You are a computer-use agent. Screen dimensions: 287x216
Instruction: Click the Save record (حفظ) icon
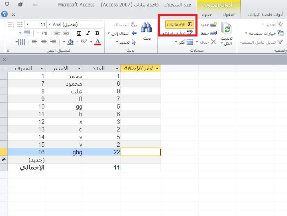[x=214, y=33]
